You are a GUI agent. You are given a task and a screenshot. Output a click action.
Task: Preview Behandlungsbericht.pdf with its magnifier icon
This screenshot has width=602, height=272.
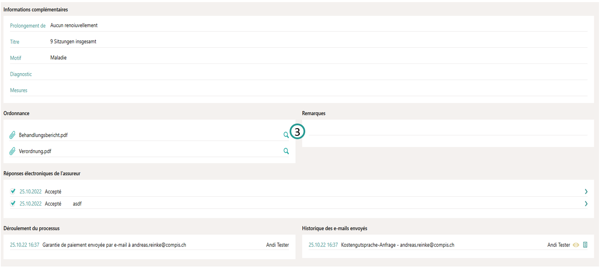[x=286, y=135]
